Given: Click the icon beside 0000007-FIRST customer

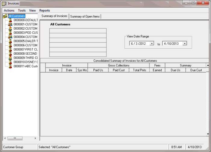Looking at the screenshot, I should pyautogui.click(x=10, y=49).
